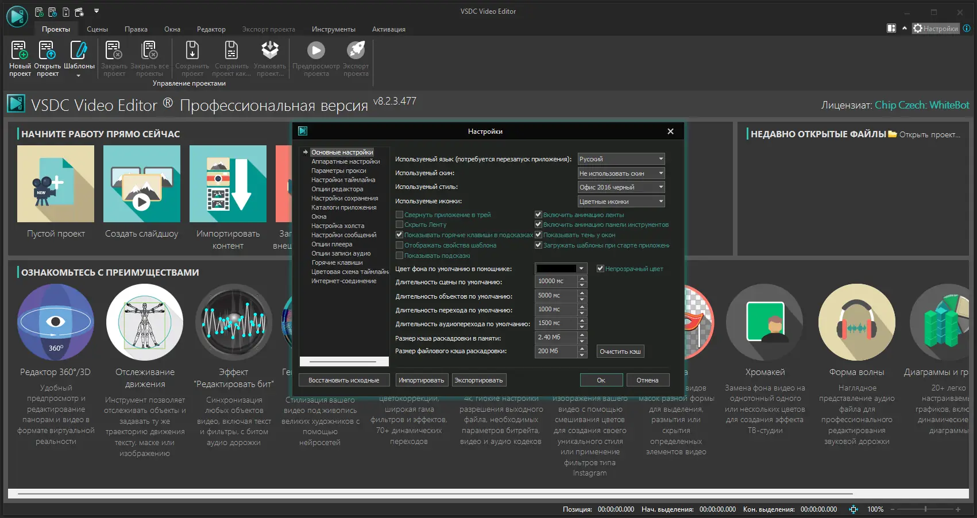Disable Включить анимацию панели инструментов

coord(538,225)
